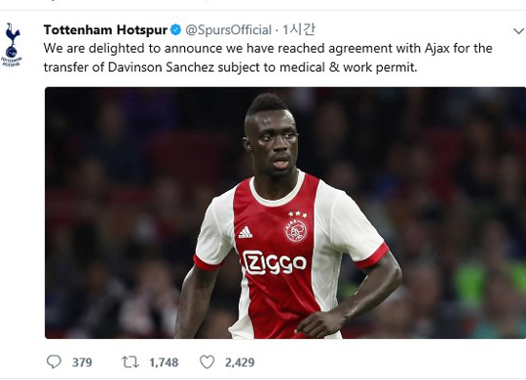Click the reply speech bubble icon
Viewport: 526px width, 380px height.
tap(54, 361)
